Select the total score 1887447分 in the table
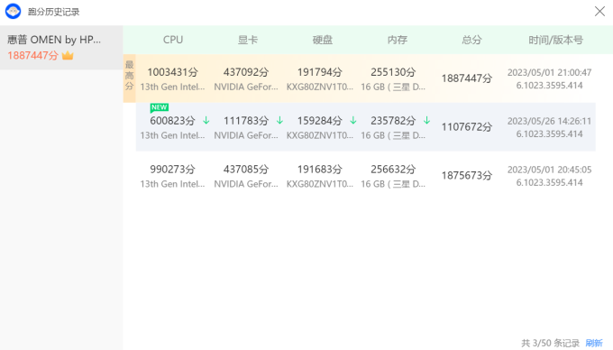 coord(466,78)
